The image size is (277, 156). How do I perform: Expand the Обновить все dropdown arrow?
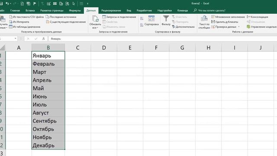(97, 28)
